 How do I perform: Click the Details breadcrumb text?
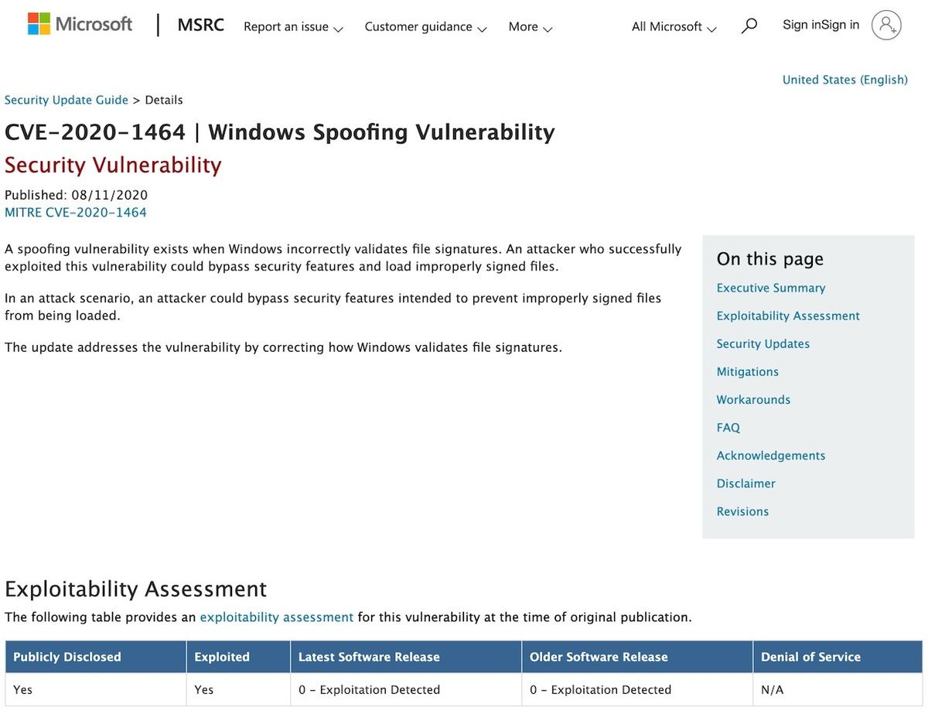pos(164,100)
